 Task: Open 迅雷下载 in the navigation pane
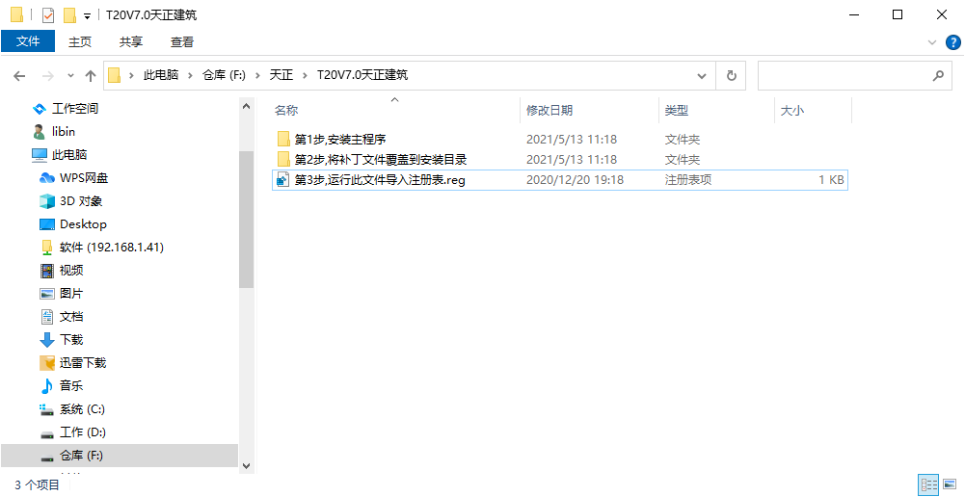[x=83, y=363]
